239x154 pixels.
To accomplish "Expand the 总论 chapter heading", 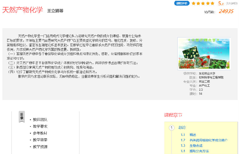I will pos(182,128).
